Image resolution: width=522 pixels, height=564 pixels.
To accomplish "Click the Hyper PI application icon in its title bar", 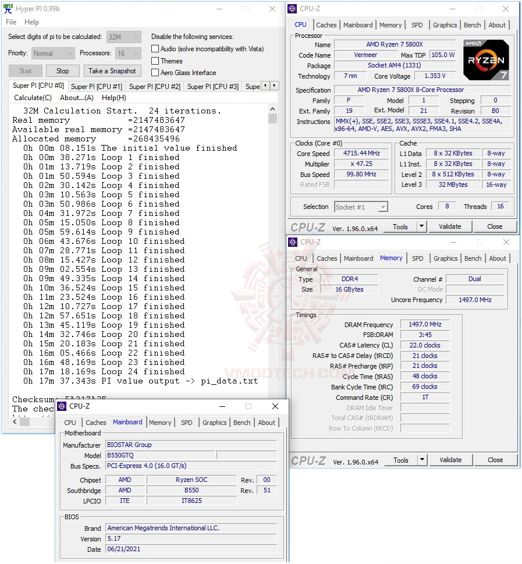I will pyautogui.click(x=8, y=9).
